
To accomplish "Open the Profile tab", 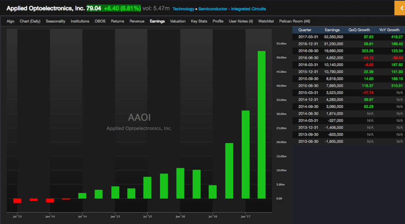I will 218,21.
